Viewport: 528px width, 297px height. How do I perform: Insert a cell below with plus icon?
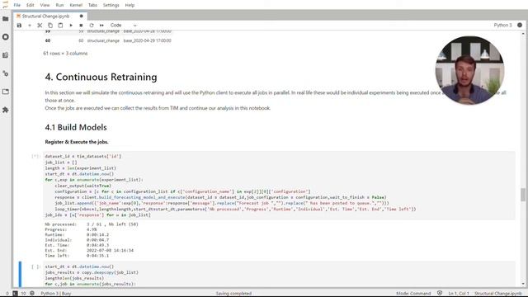(x=30, y=26)
